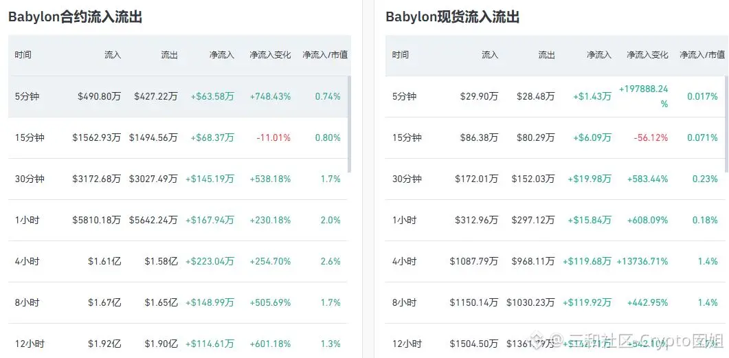
Task: Click the net inflow +$119.92万
Action: click(x=587, y=302)
